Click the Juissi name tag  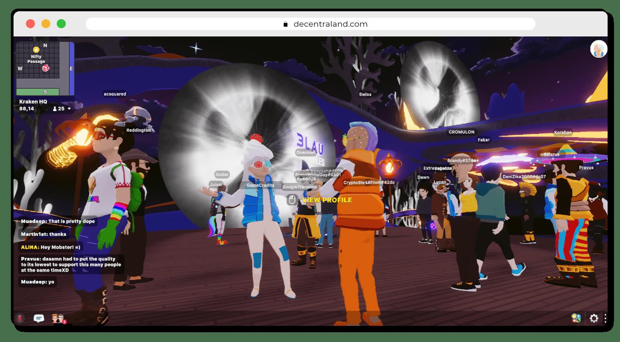[216, 185]
